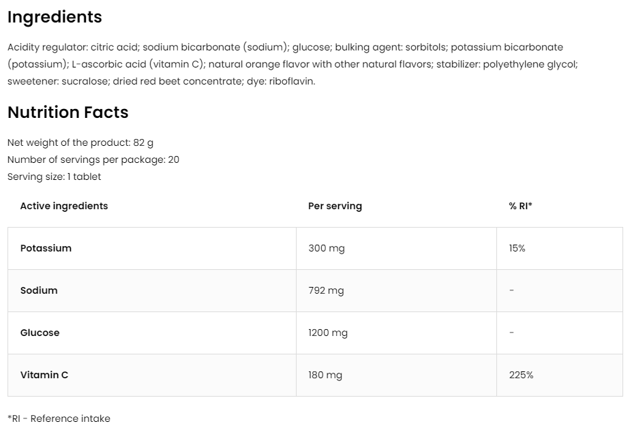Click the 792 mg sodium value

tap(326, 290)
